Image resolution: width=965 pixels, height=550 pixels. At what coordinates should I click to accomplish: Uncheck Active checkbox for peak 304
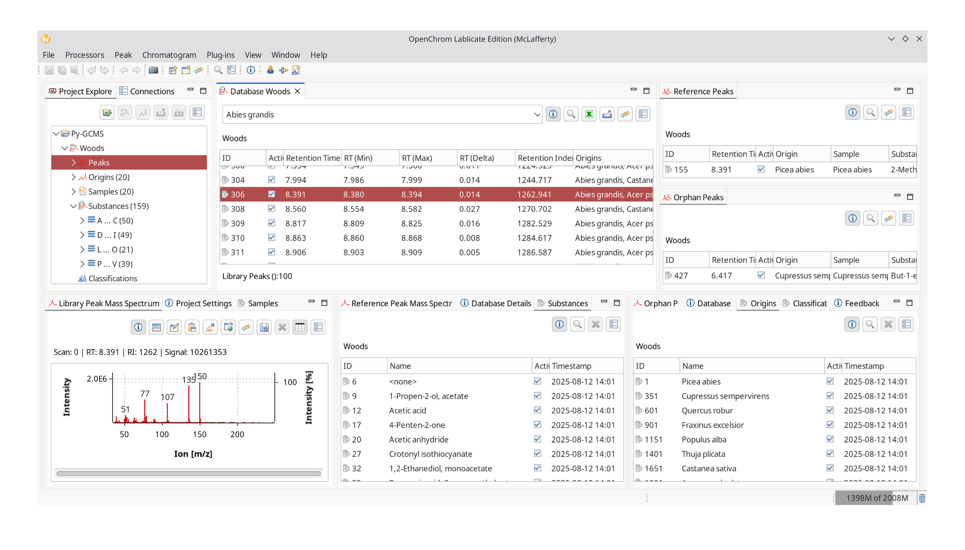272,180
